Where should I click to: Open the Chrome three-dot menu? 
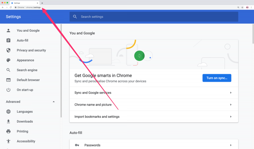(251, 8)
